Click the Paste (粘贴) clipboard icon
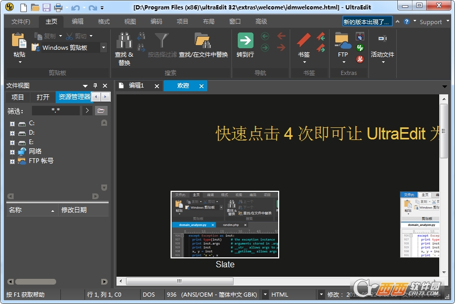455x304 pixels. pos(19,41)
